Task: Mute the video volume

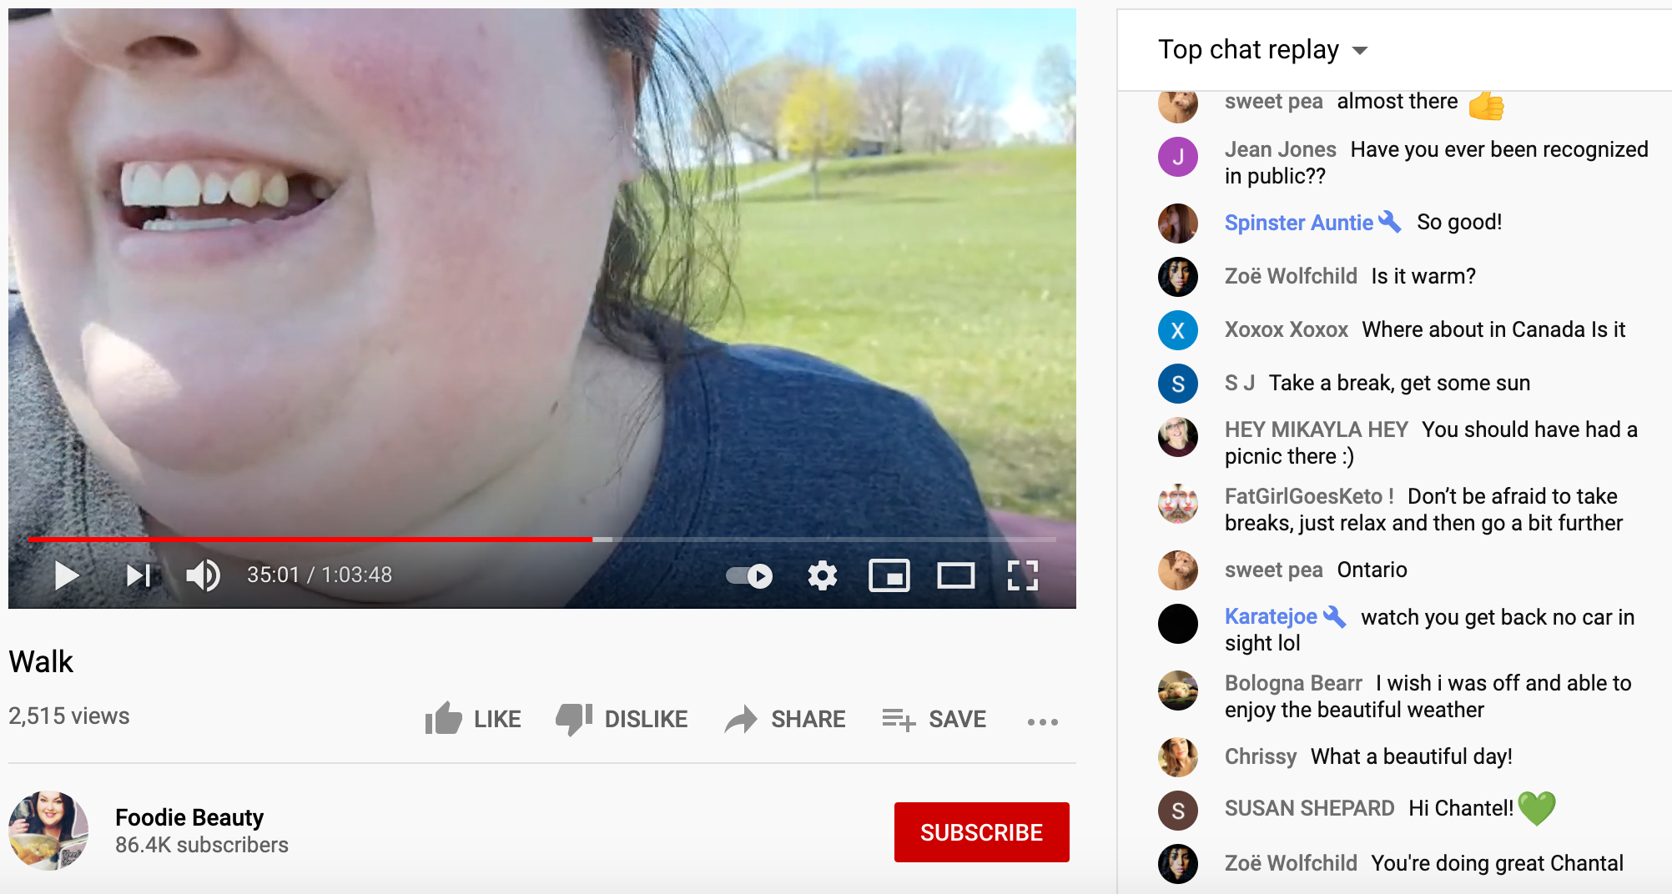Action: tap(203, 575)
